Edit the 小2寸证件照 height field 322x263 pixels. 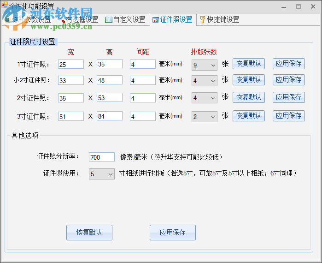coord(110,80)
